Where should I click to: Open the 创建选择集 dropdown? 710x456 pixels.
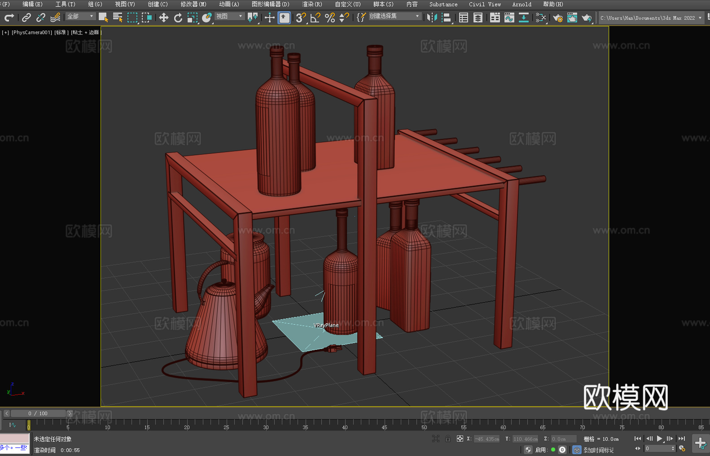coord(395,16)
